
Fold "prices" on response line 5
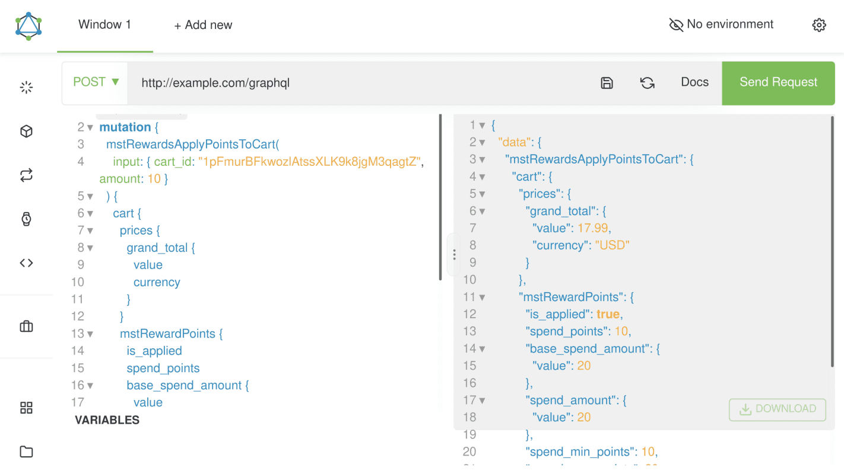[x=482, y=194]
